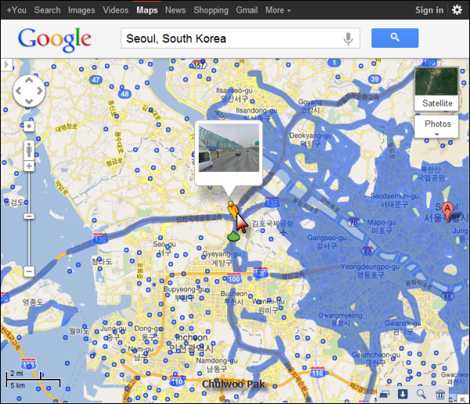Click the trash can icon in bottom toolbar
Image resolution: width=470 pixels, height=404 pixels.
tap(439, 394)
